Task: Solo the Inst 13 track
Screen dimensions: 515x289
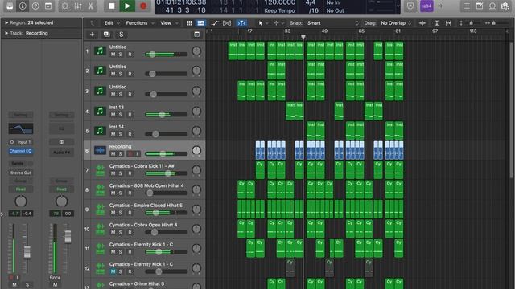Action: tap(120, 115)
